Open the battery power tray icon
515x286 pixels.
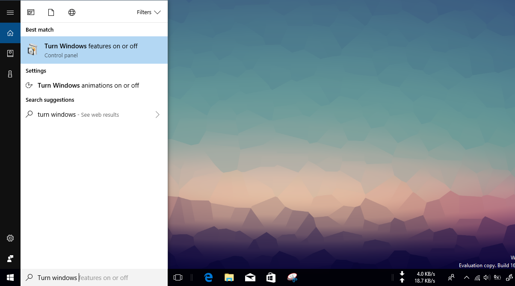497,277
